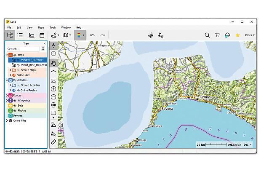
Task: Open the list view icon
Action: click(20, 35)
